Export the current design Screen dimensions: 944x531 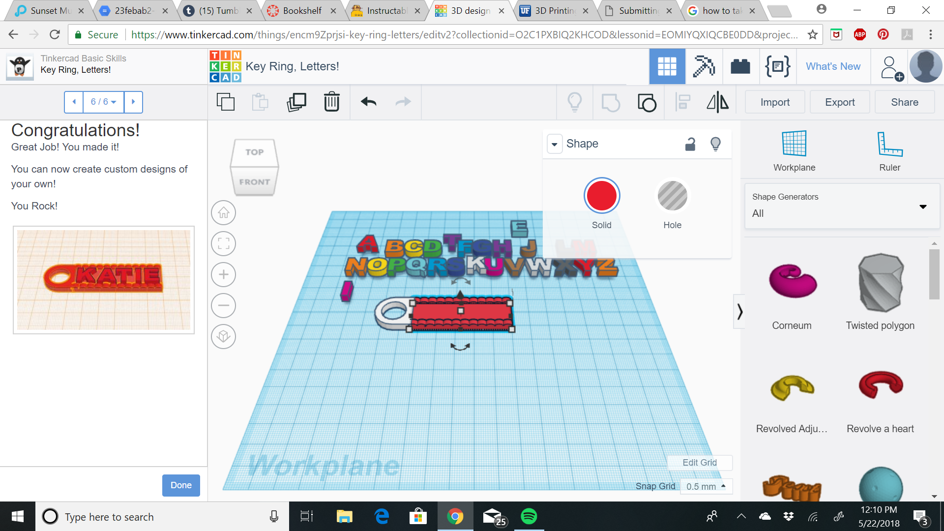pos(839,102)
